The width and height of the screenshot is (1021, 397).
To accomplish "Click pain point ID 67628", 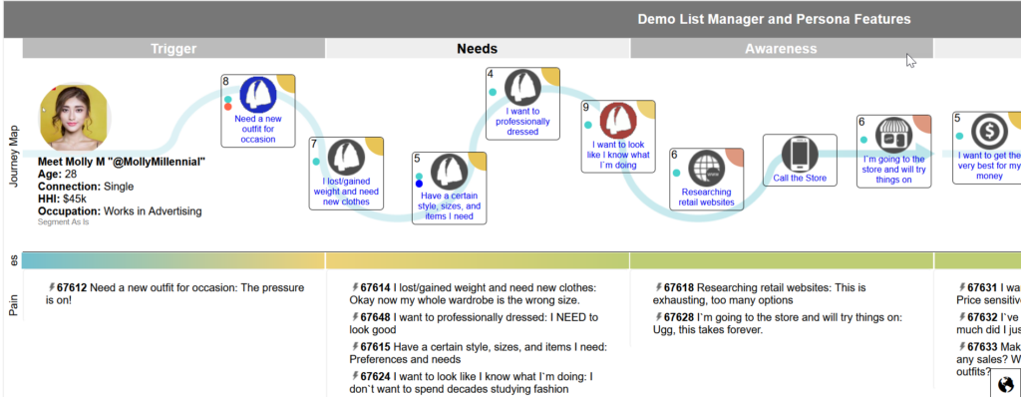I will (x=679, y=317).
